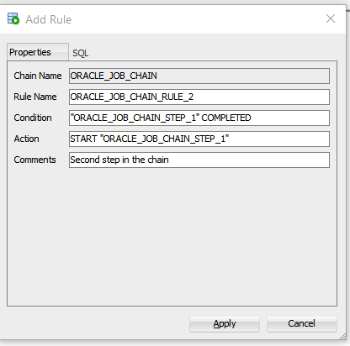Click the Rule Name label

click(x=35, y=97)
